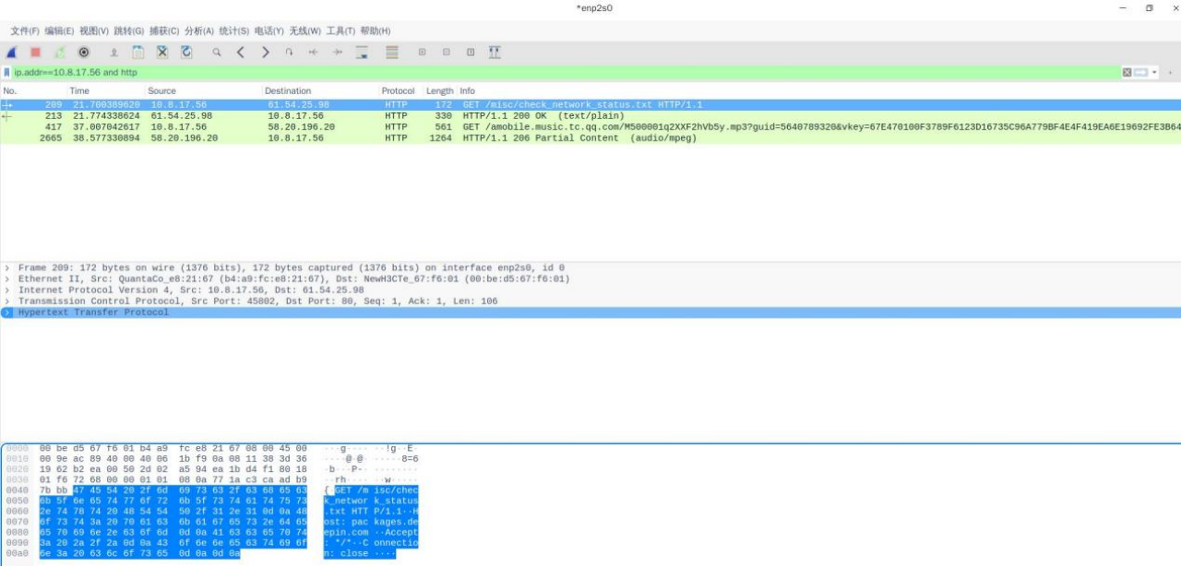This screenshot has width=1181, height=566.
Task: Open the recent display filters dropdown
Action: pos(1153,72)
